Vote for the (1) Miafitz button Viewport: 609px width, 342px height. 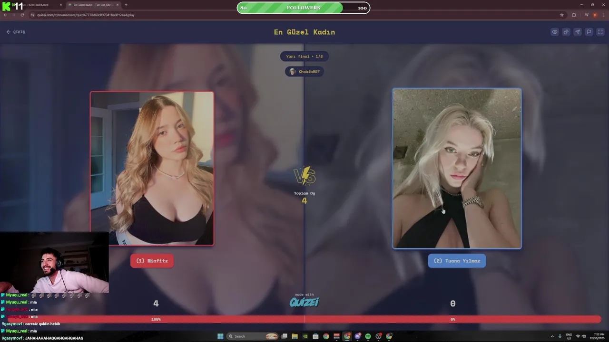[x=152, y=261]
